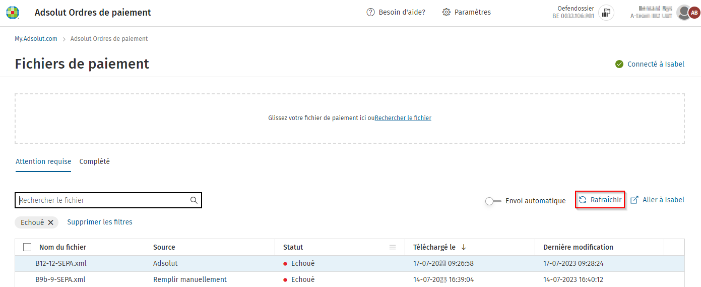Go to My.Adsolut.com breadcrumb
701x287 pixels.
pyautogui.click(x=36, y=39)
